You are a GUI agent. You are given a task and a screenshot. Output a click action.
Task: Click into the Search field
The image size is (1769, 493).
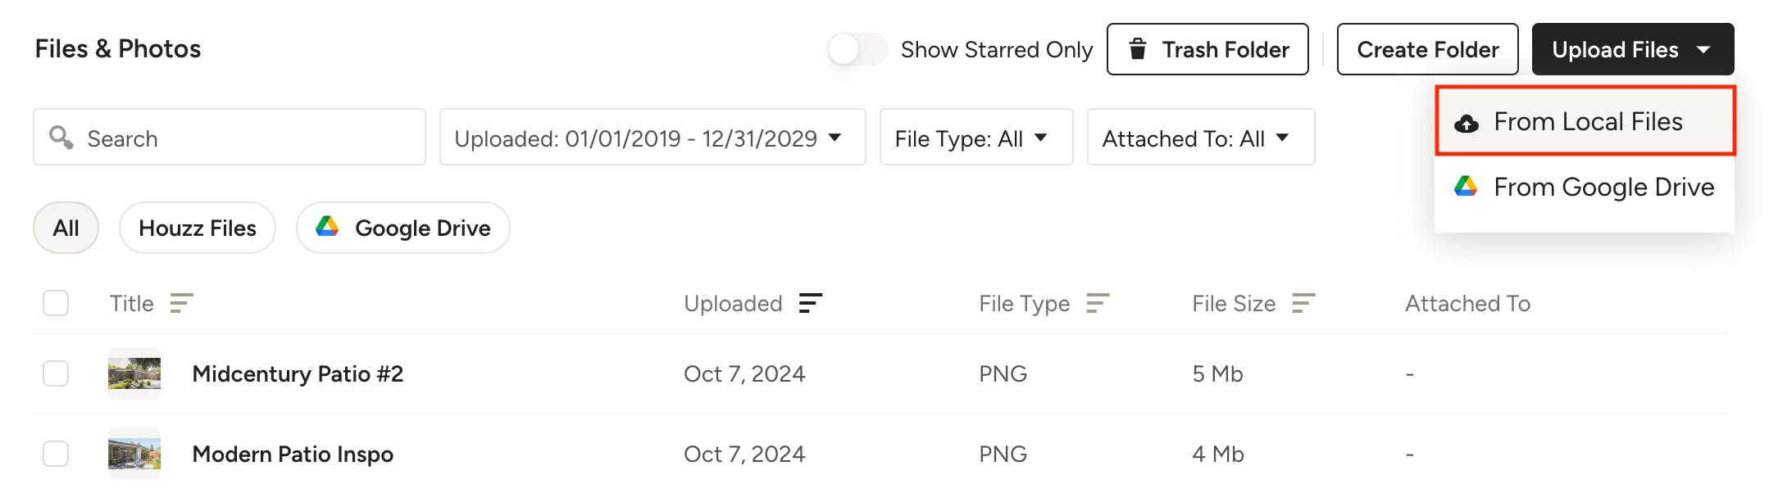(246, 138)
